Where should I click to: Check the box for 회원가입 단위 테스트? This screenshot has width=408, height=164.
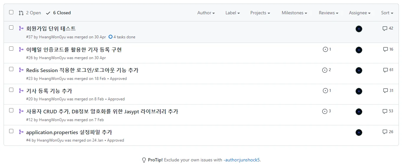[x=11, y=28]
